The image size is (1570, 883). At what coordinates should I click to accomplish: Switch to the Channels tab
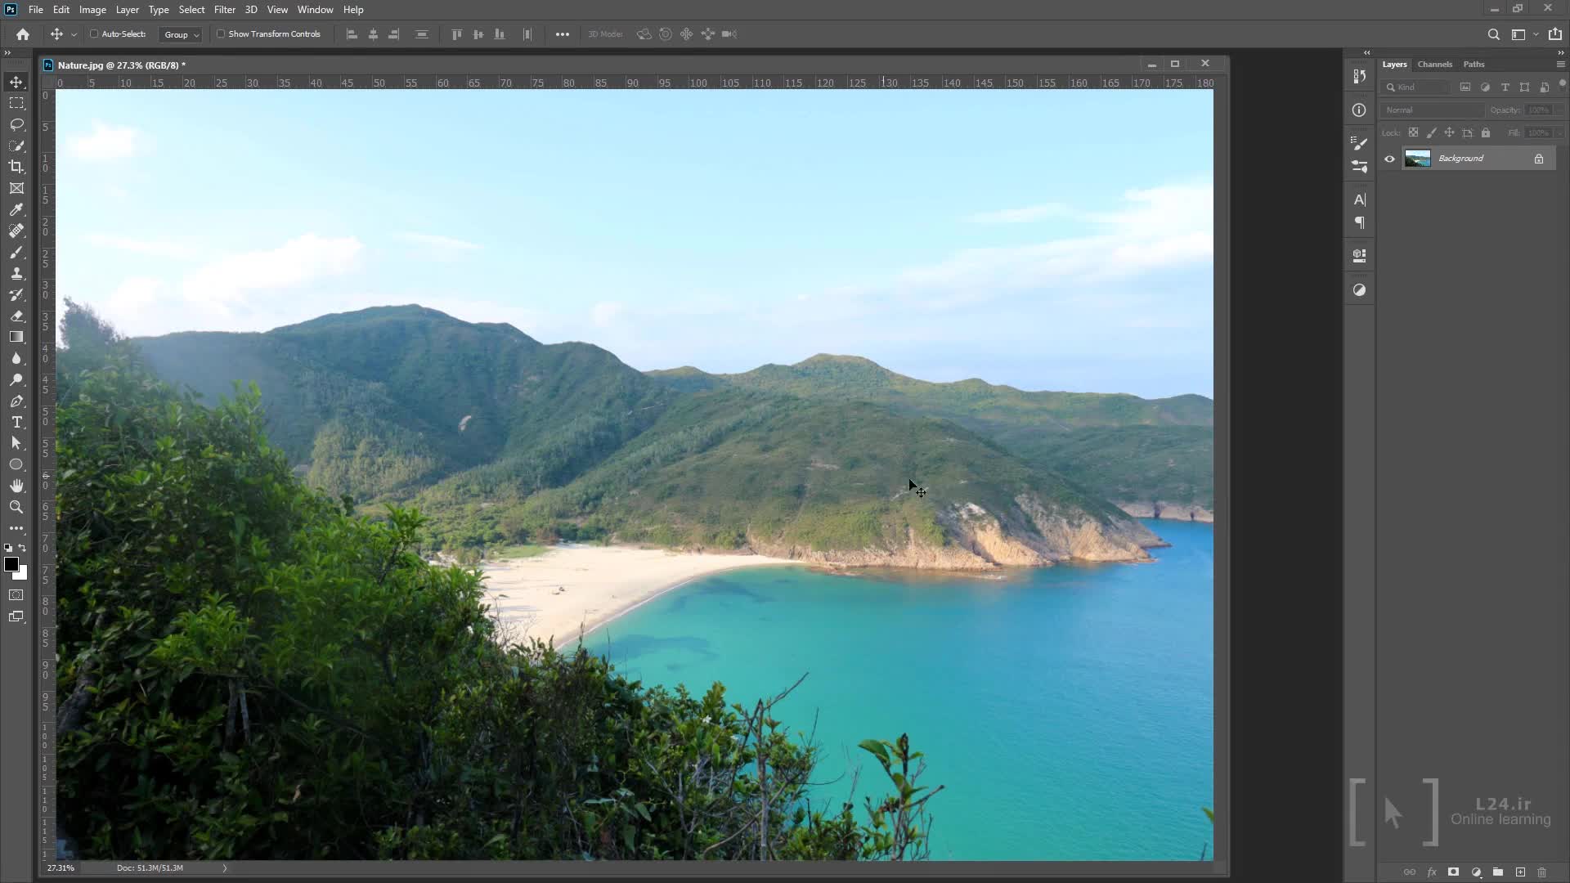pyautogui.click(x=1434, y=64)
